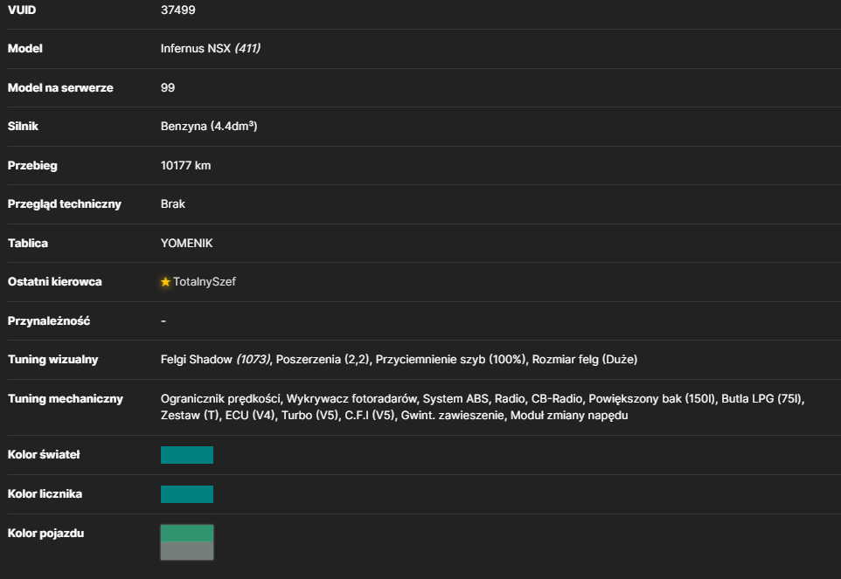
Task: Select the plate text YOMENIK
Action: coord(187,243)
